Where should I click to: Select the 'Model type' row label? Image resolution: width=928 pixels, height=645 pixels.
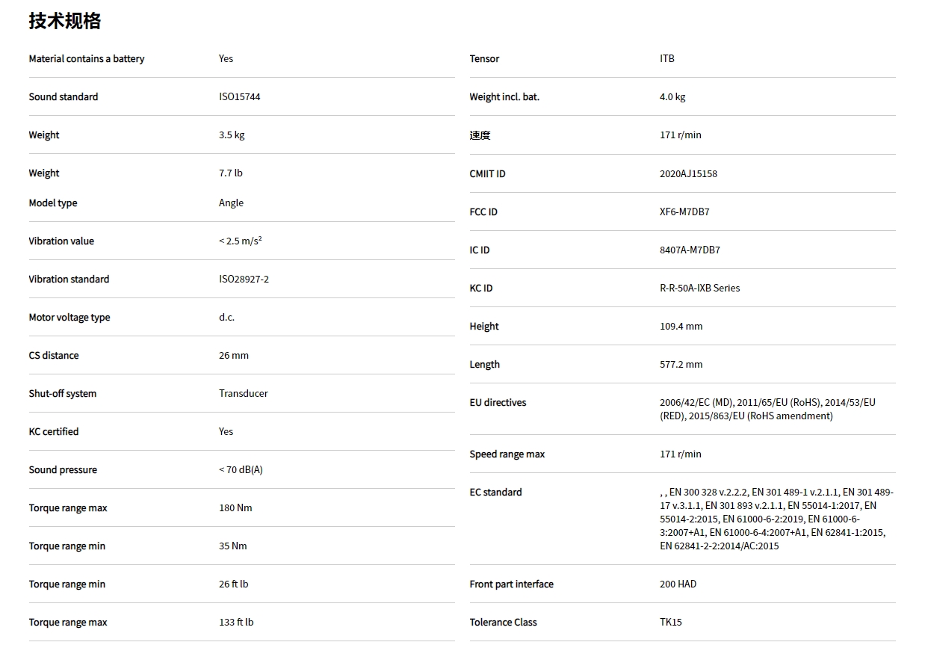click(x=52, y=203)
